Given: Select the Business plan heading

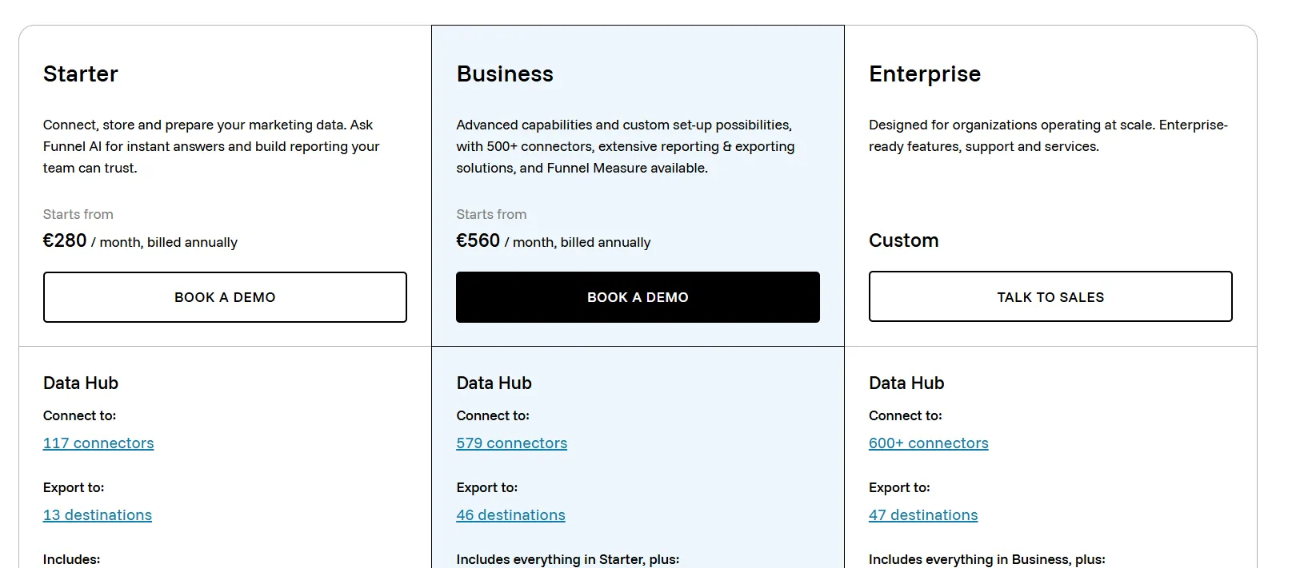Looking at the screenshot, I should pos(505,74).
